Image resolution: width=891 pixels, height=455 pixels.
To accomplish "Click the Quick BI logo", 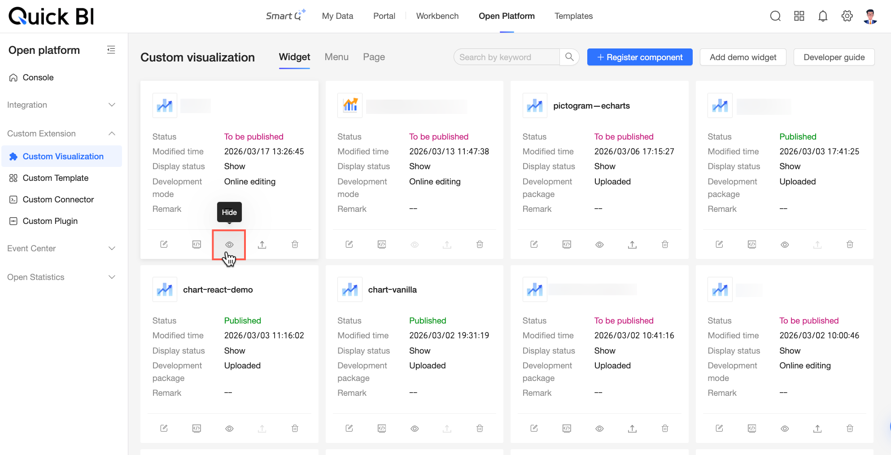I will click(51, 16).
